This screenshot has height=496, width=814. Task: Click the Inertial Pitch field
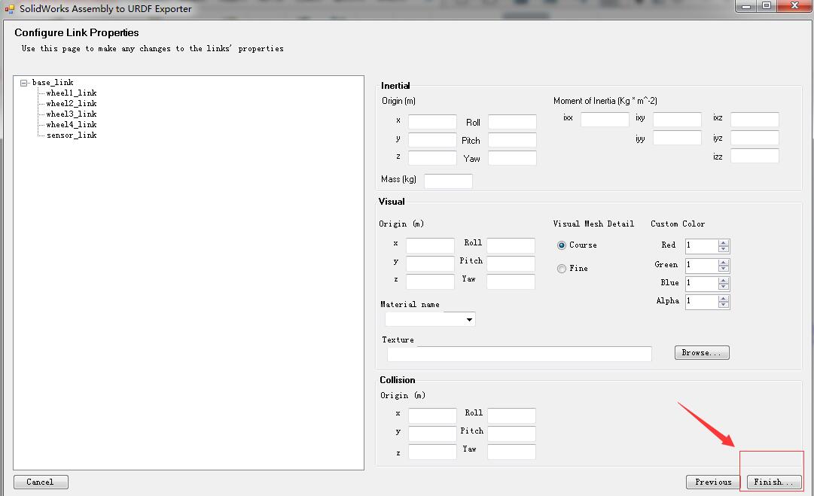coord(512,140)
